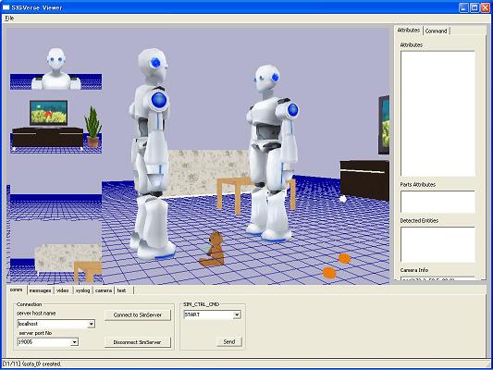Click inside the Detected Entities box
Viewport: 493px width, 370px height.
click(x=438, y=244)
